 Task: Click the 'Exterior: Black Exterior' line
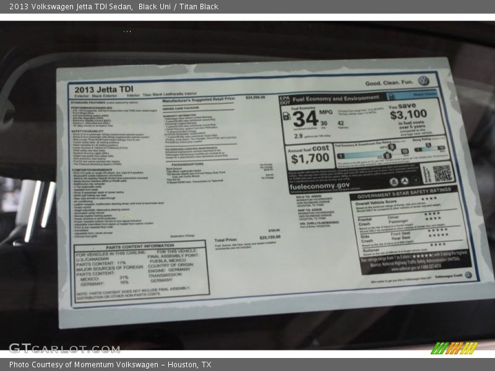click(x=96, y=96)
